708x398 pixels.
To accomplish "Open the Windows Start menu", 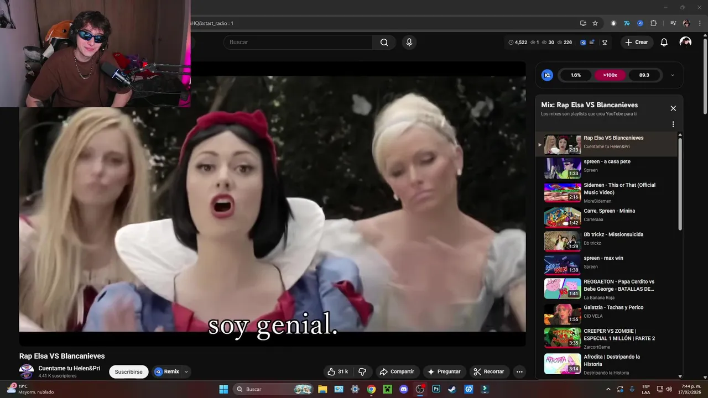I will pos(223,389).
